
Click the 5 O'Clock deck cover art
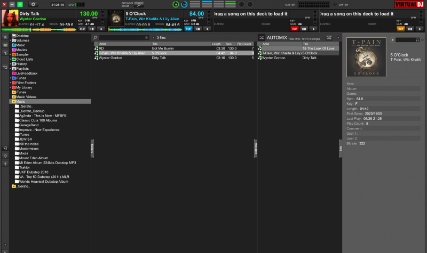click(x=116, y=18)
